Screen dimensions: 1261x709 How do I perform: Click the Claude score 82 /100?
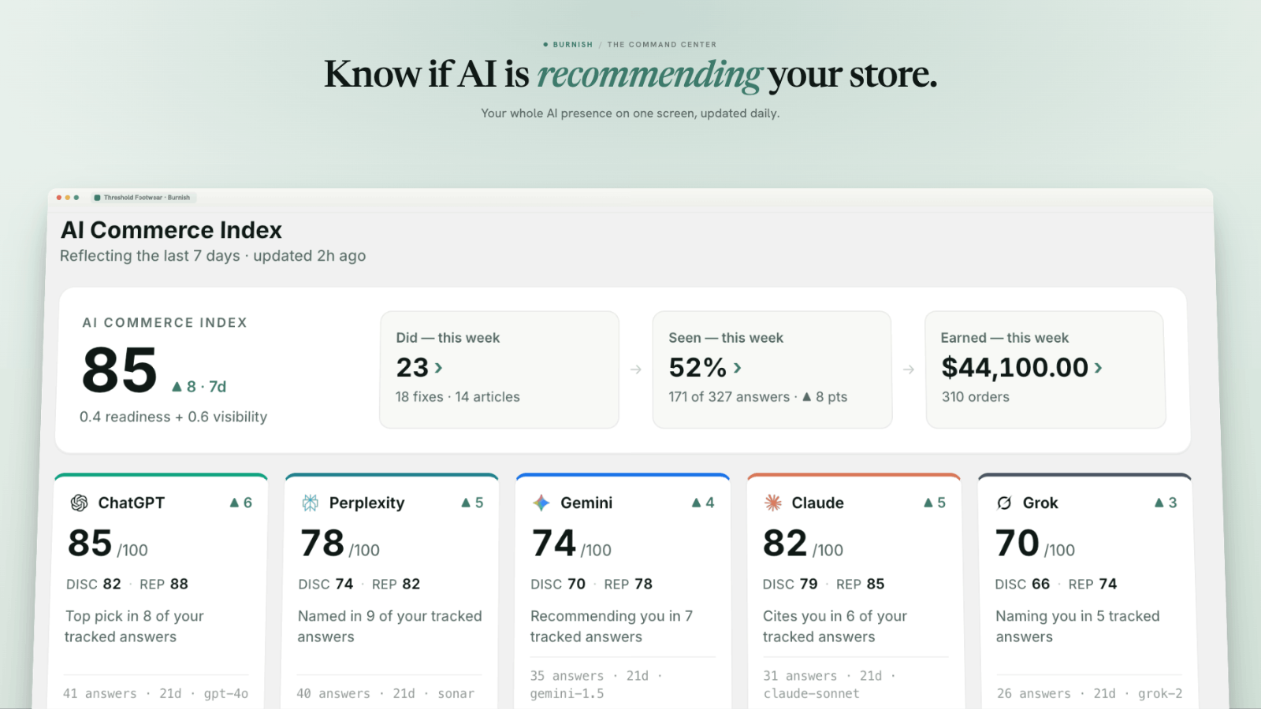[x=803, y=544]
